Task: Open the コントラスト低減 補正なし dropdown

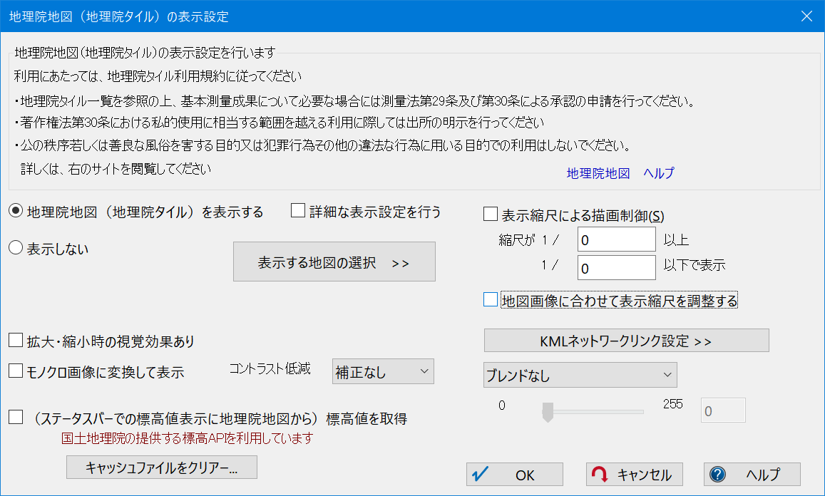Action: (x=383, y=371)
